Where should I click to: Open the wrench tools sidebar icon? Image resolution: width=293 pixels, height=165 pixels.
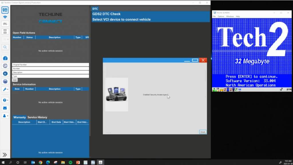pyautogui.click(x=5, y=90)
